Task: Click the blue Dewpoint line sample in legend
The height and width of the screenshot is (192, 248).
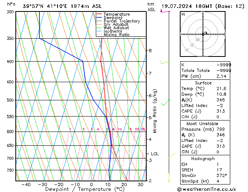Action: click(x=99, y=17)
